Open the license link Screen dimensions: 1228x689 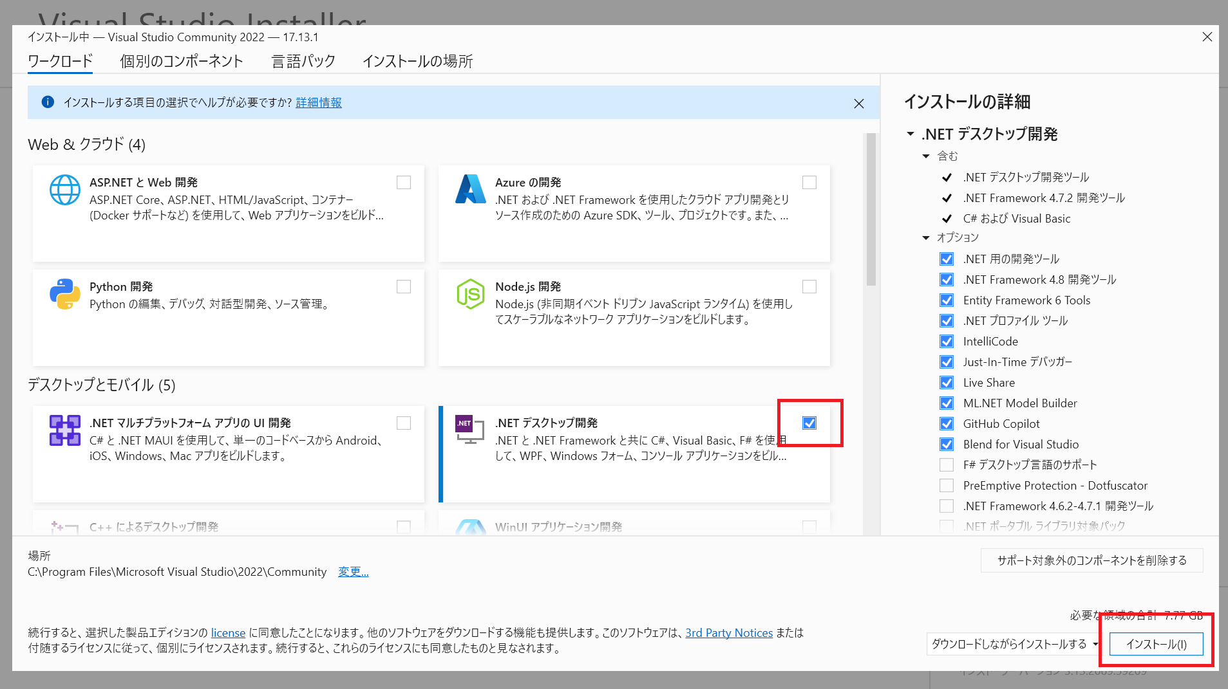[228, 633]
